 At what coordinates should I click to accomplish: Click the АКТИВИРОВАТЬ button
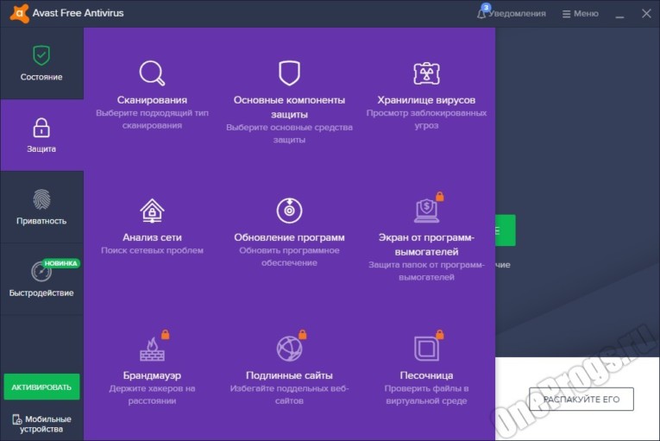pos(41,387)
